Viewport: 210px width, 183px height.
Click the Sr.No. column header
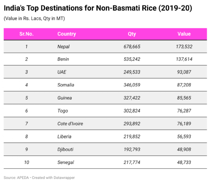tap(26, 34)
